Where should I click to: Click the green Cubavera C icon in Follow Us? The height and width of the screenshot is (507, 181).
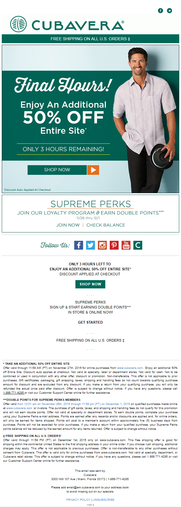138,245
